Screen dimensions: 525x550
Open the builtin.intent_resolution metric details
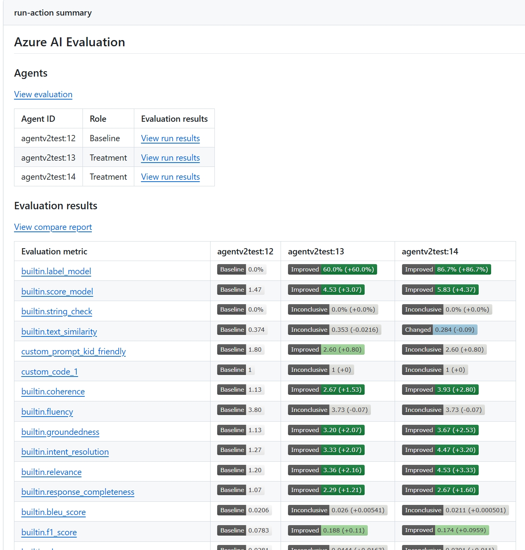(65, 452)
